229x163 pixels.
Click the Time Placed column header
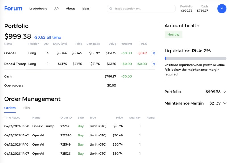click(x=12, y=118)
